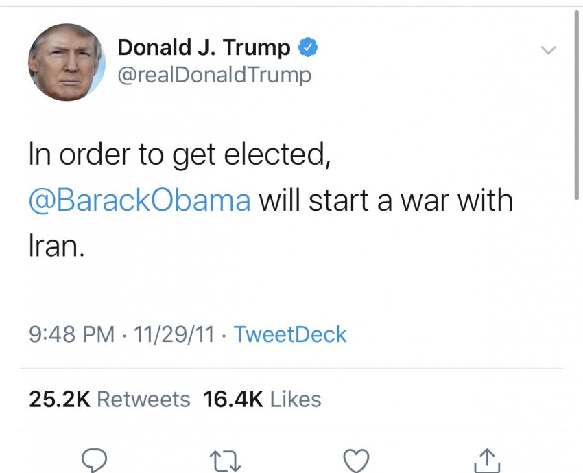Click the 11/29/11 date
Screen dimensions: 583x473
point(174,334)
